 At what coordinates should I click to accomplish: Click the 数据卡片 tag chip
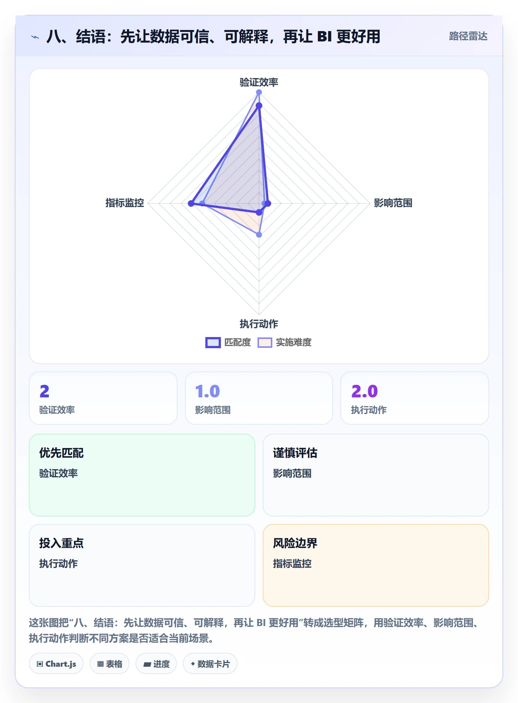click(210, 664)
